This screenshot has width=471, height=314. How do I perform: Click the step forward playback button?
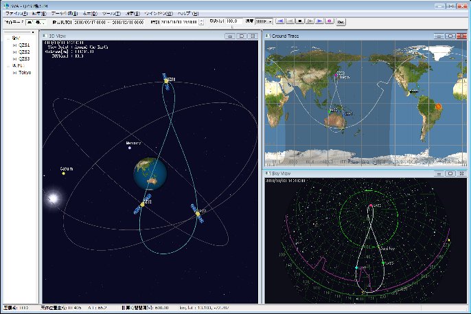click(310, 22)
